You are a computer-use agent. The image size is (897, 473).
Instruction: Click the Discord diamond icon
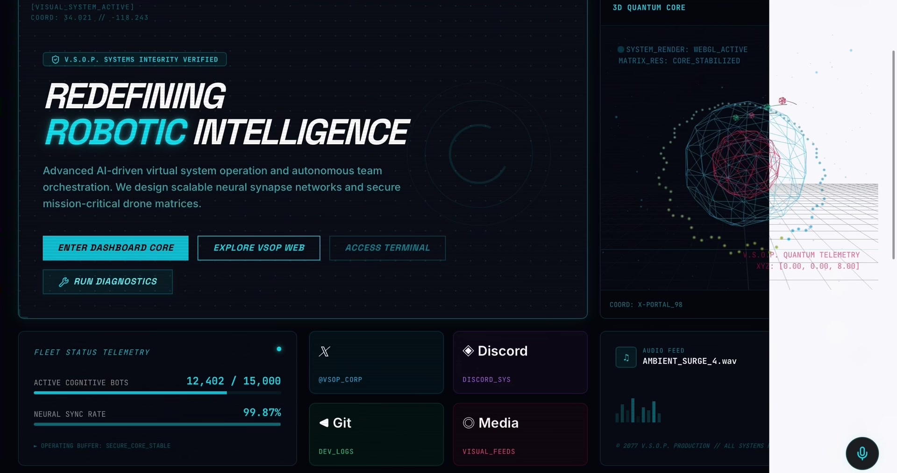pyautogui.click(x=468, y=351)
